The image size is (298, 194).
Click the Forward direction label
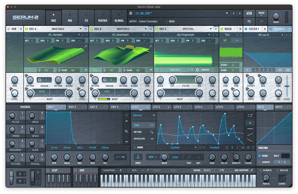click(215, 147)
